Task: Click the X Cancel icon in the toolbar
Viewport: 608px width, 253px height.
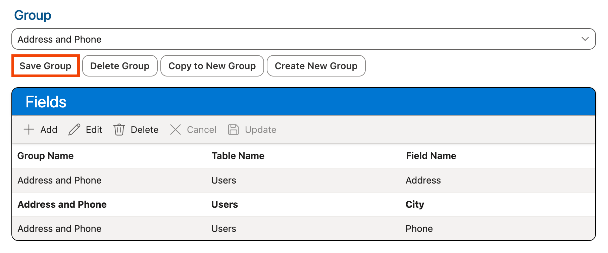Action: pos(175,130)
